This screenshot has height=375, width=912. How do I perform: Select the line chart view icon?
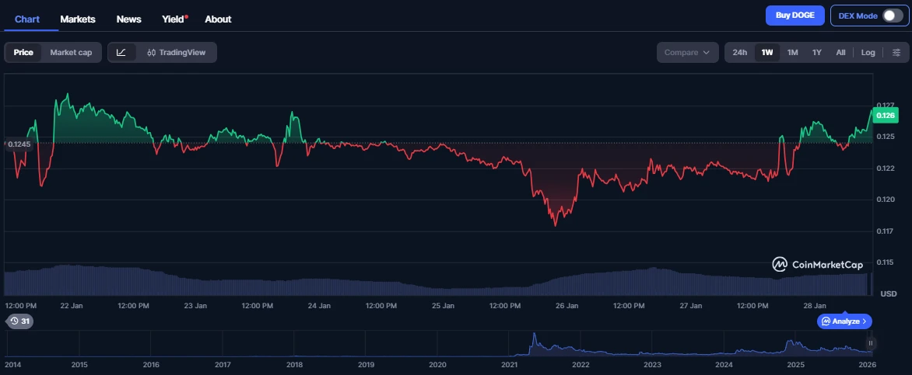pyautogui.click(x=121, y=52)
